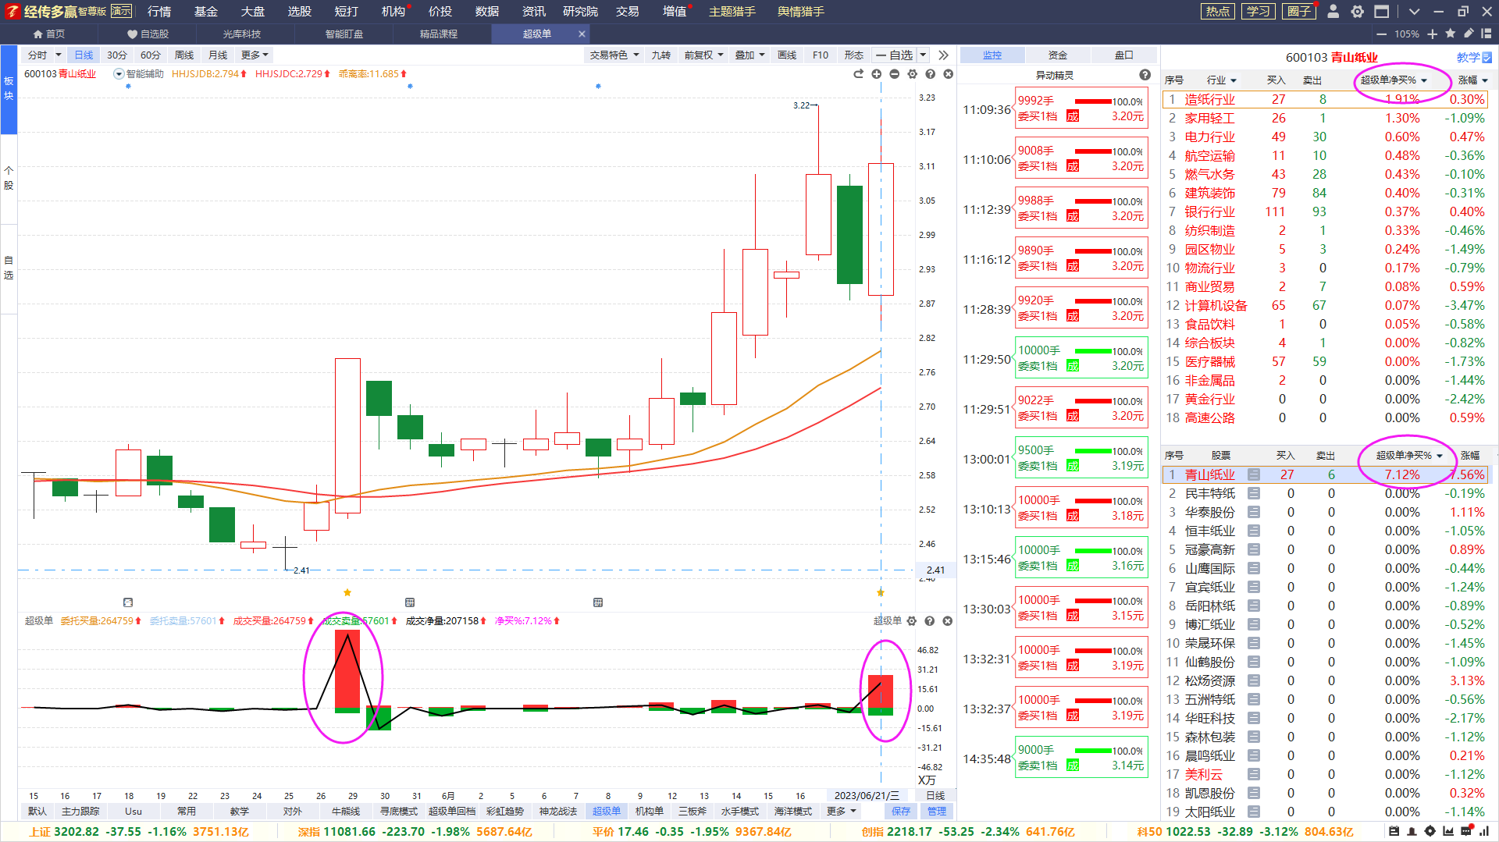Click the pencil edit icon in top bar
The image size is (1499, 842).
1469,34
